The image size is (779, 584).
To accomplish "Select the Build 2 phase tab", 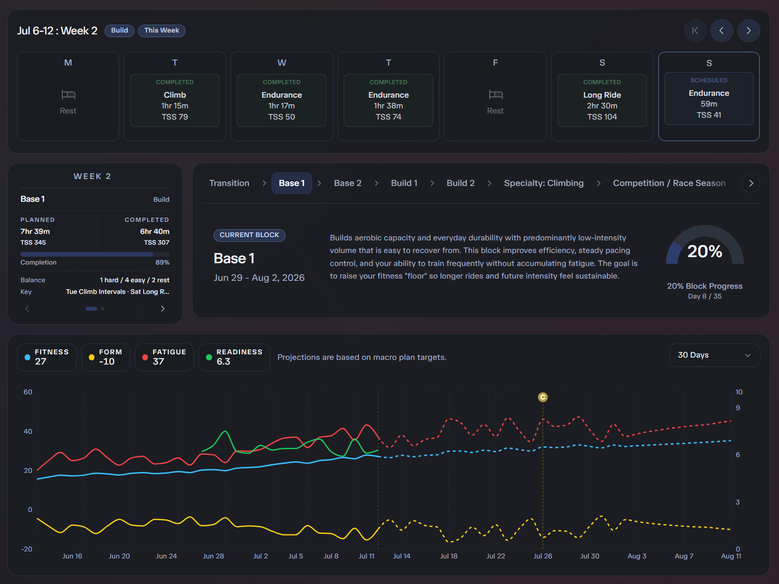I will point(461,183).
